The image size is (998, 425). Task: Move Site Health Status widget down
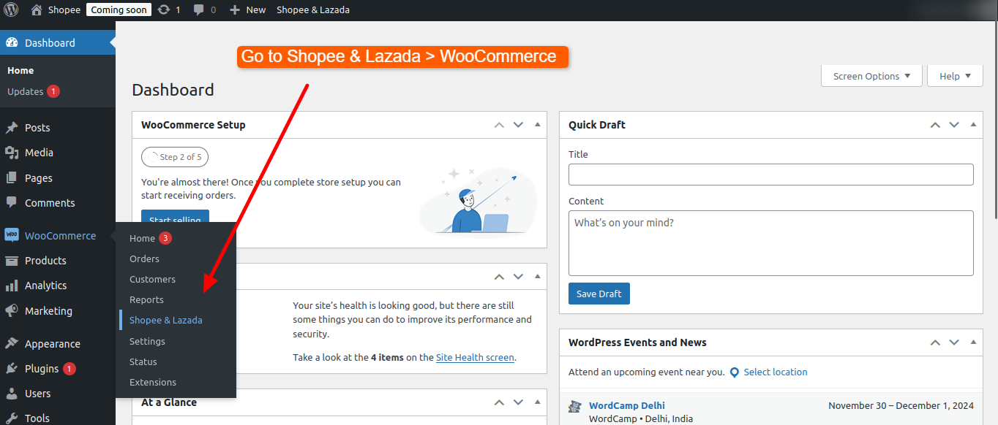click(518, 277)
